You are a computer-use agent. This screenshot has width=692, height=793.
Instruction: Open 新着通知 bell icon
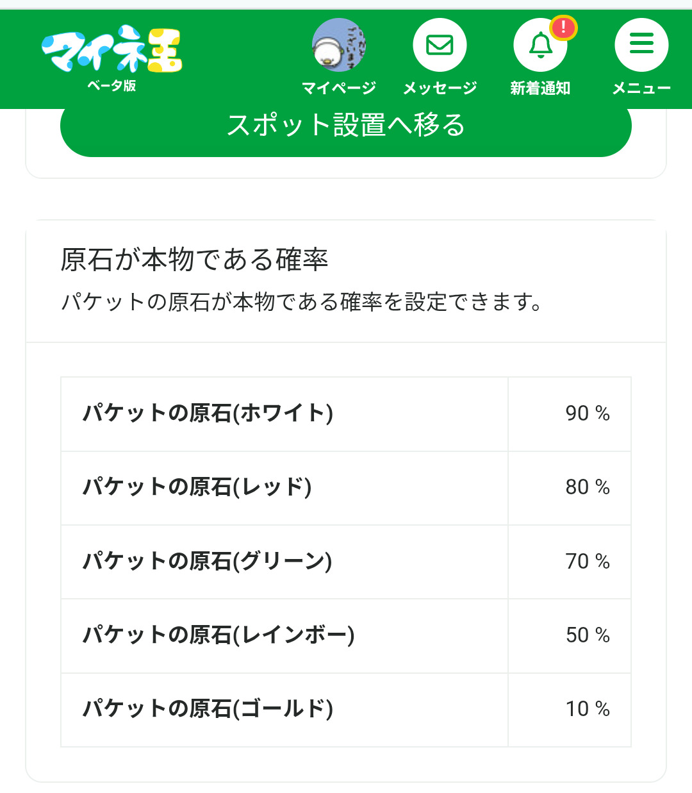pyautogui.click(x=540, y=45)
